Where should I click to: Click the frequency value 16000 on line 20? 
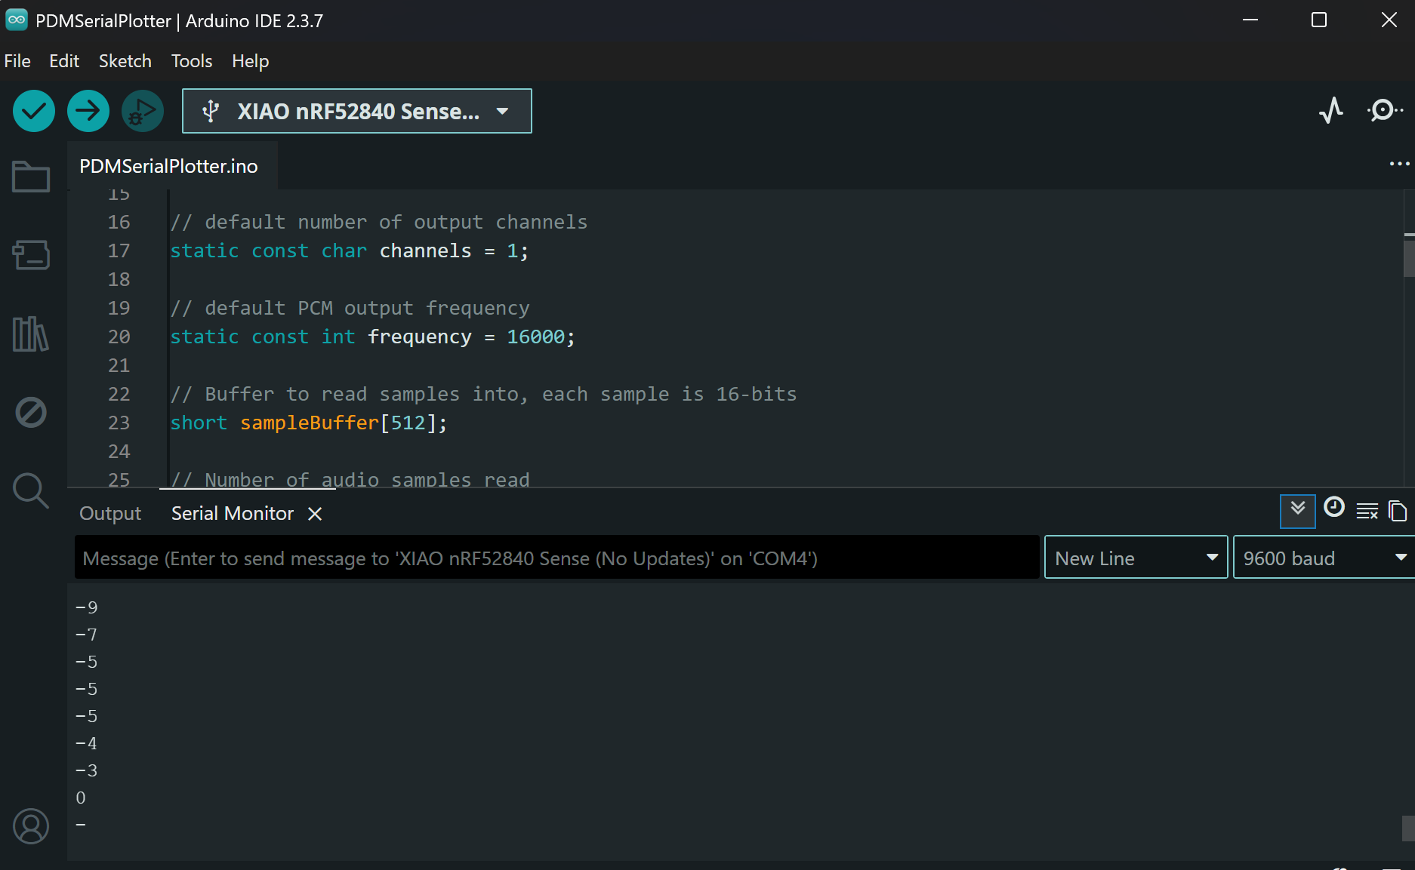[x=535, y=337]
